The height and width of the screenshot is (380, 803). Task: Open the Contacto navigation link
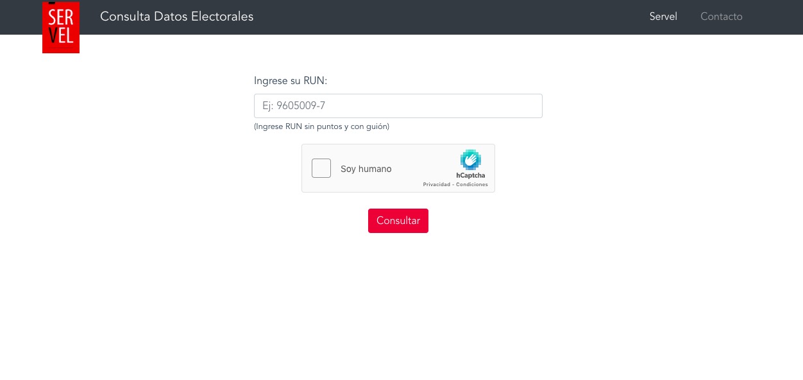pos(722,17)
